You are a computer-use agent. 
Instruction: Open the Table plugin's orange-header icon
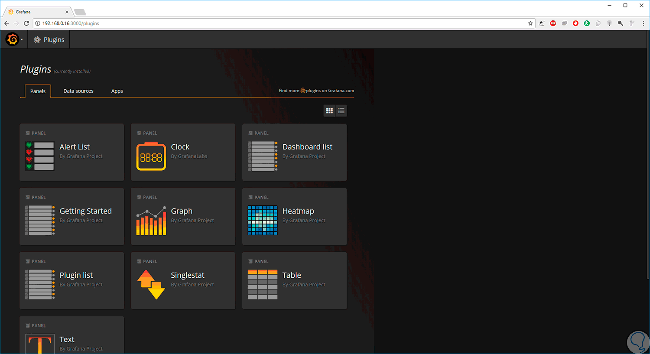(263, 284)
